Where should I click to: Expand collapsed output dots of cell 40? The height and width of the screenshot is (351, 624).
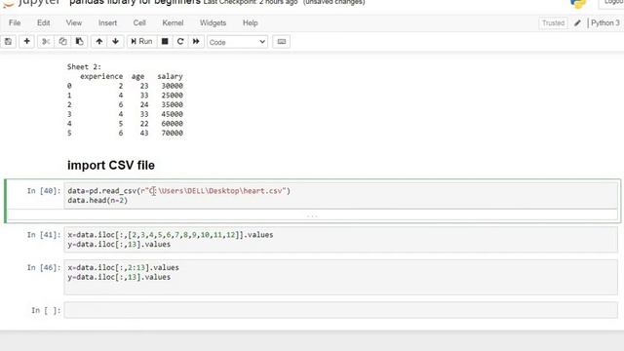click(312, 215)
